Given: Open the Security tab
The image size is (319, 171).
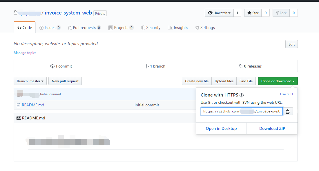Looking at the screenshot, I should [x=151, y=28].
